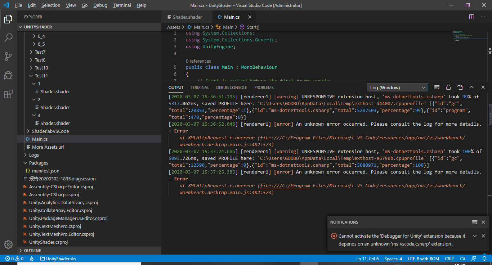492x265 pixels.
Task: Expand the ShaderlabVSCode folder
Action: pos(89,131)
